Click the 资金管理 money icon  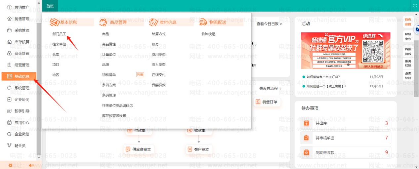pyautogui.click(x=9, y=53)
